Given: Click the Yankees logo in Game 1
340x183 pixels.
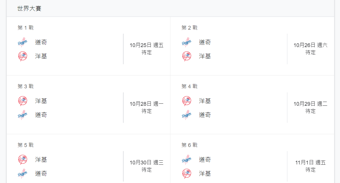Looking at the screenshot, I should point(22,56).
